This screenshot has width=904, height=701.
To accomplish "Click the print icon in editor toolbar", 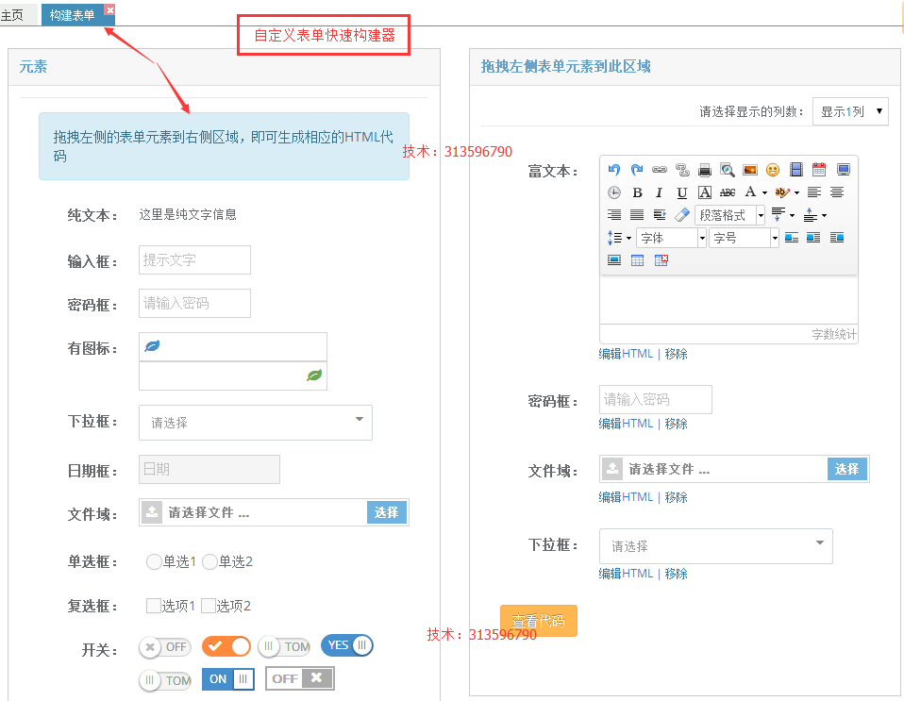I will click(x=705, y=170).
